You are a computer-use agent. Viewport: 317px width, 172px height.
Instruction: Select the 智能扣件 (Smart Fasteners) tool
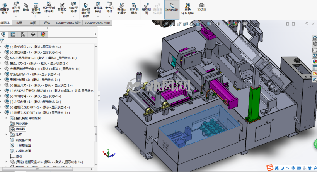click(62, 8)
